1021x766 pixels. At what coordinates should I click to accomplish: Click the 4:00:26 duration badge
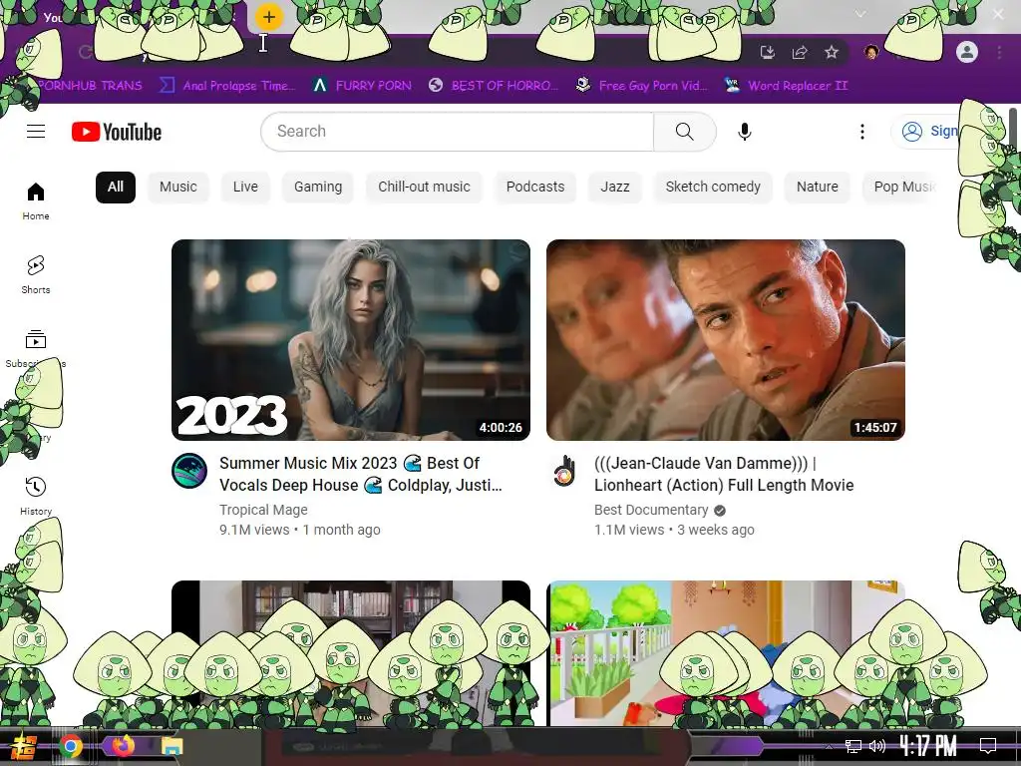tap(501, 428)
